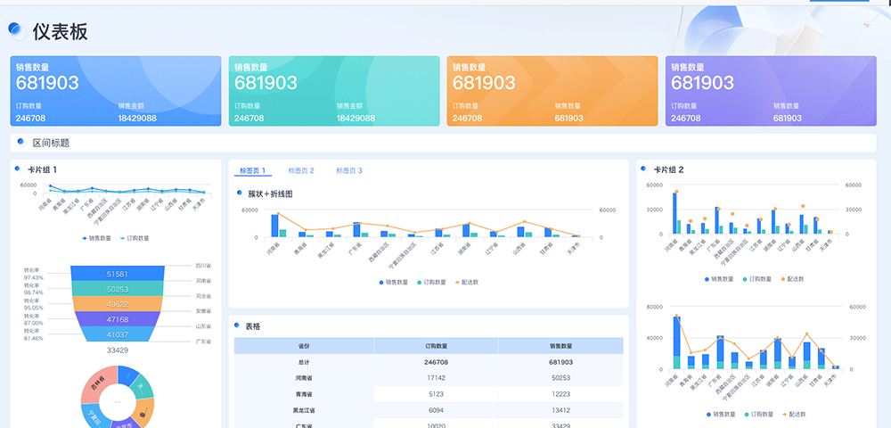Click the bullet icon beside 表格 title
The width and height of the screenshot is (891, 428).
[x=239, y=326]
